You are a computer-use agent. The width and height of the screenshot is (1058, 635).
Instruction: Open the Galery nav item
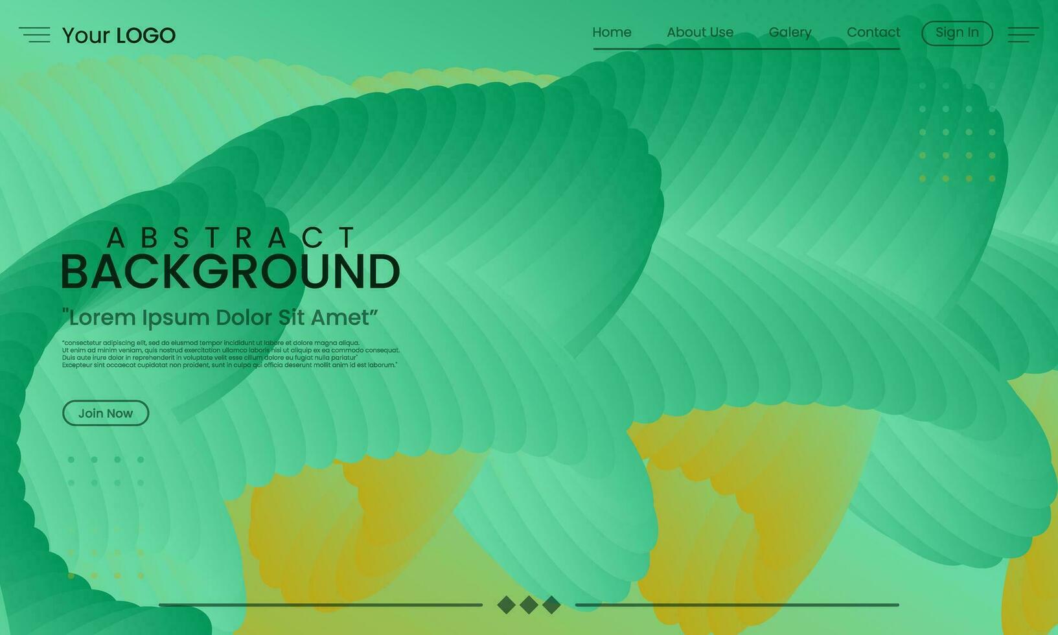[x=790, y=32]
